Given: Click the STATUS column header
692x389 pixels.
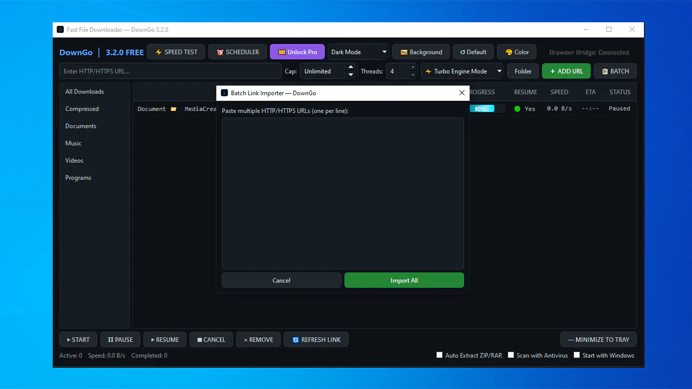Looking at the screenshot, I should (x=620, y=92).
